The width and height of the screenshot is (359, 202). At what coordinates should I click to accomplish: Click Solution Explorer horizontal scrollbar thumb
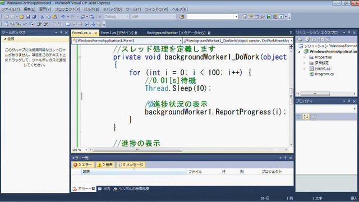(x=315, y=94)
